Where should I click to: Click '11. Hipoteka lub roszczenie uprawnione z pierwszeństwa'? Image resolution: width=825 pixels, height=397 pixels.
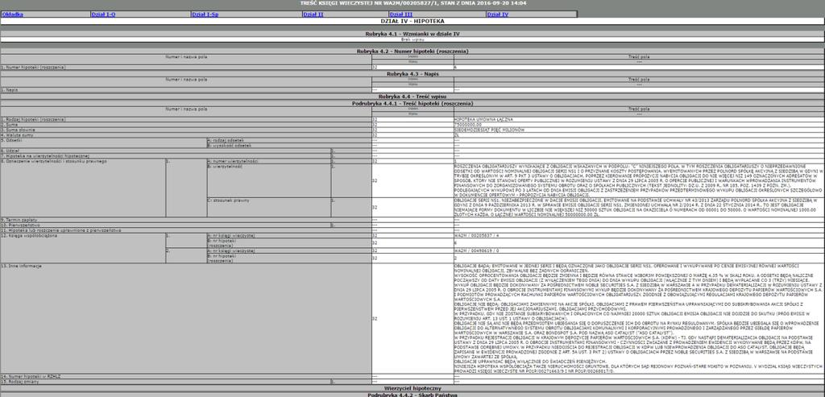tap(61, 230)
